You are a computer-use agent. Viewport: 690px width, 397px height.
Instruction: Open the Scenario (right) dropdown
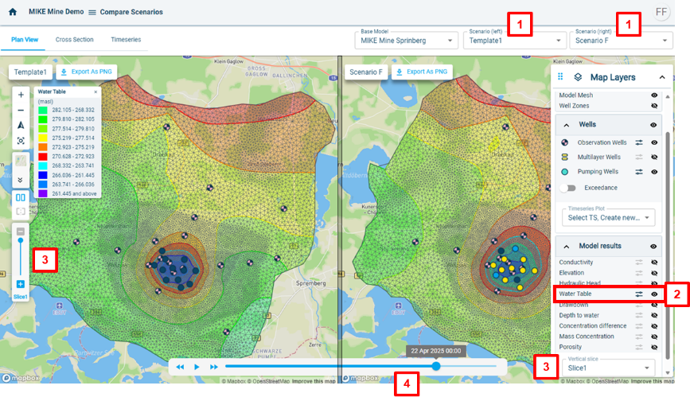click(x=621, y=40)
